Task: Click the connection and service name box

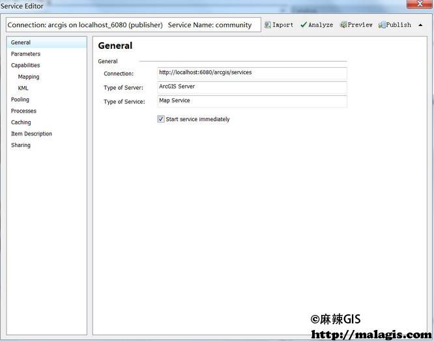Action: tap(134, 25)
